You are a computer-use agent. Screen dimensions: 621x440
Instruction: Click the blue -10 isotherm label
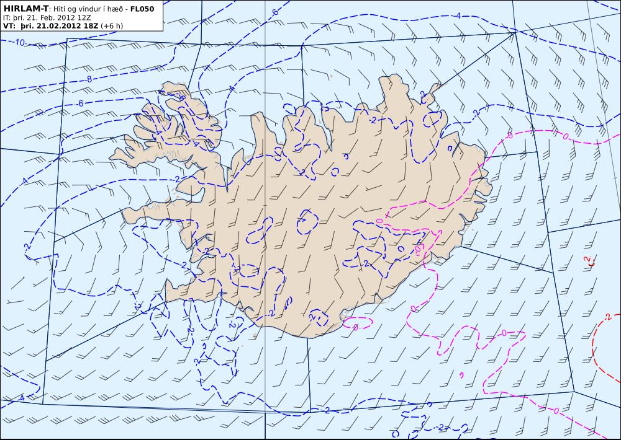point(19,42)
